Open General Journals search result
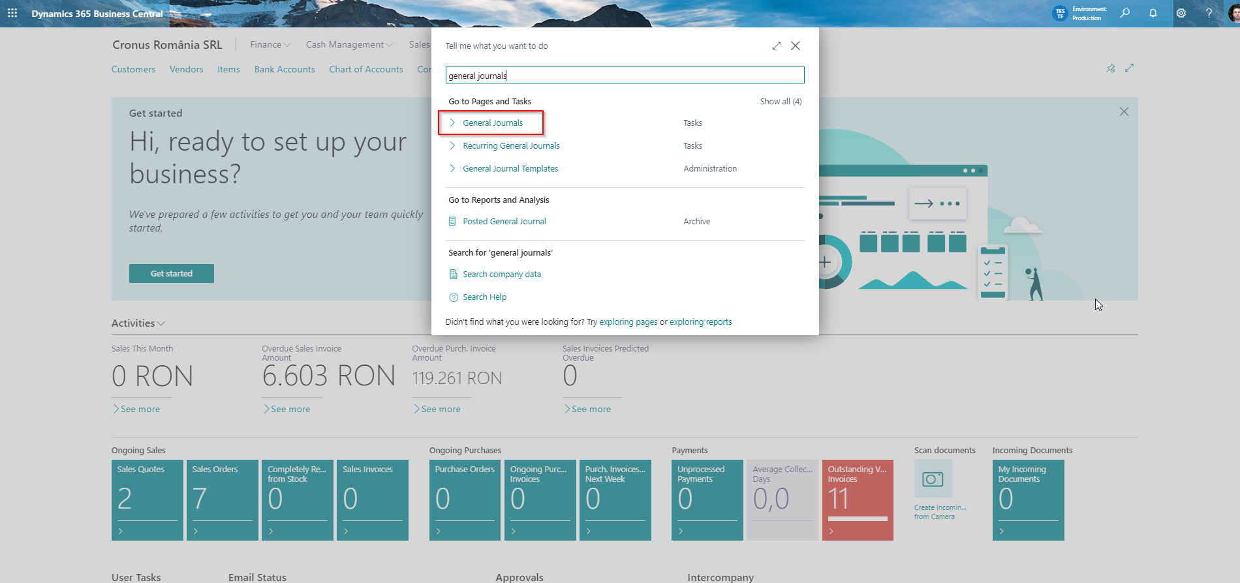This screenshot has height=583, width=1240. (x=493, y=123)
